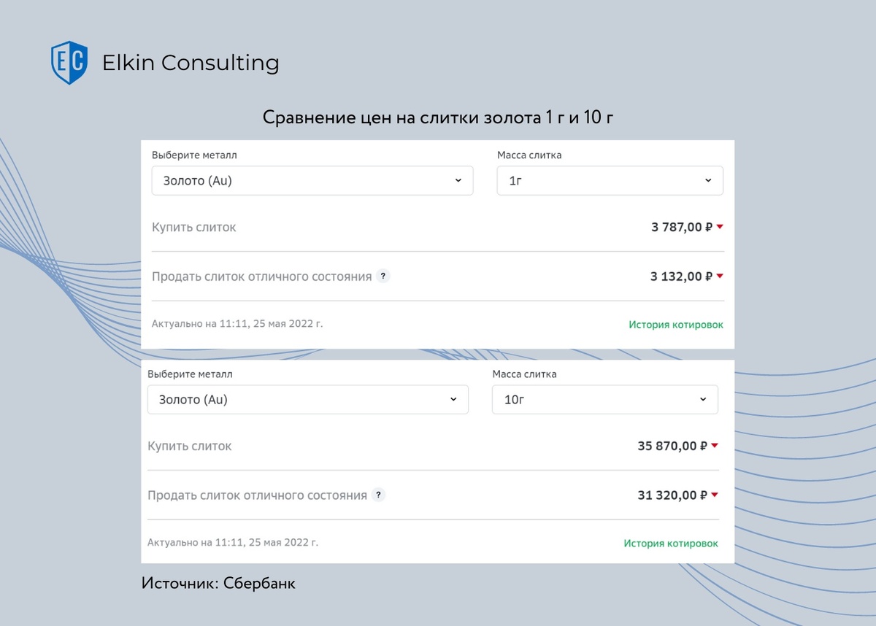Open metal dropdown in the 1г panel
This screenshot has width=876, height=626.
coord(312,181)
